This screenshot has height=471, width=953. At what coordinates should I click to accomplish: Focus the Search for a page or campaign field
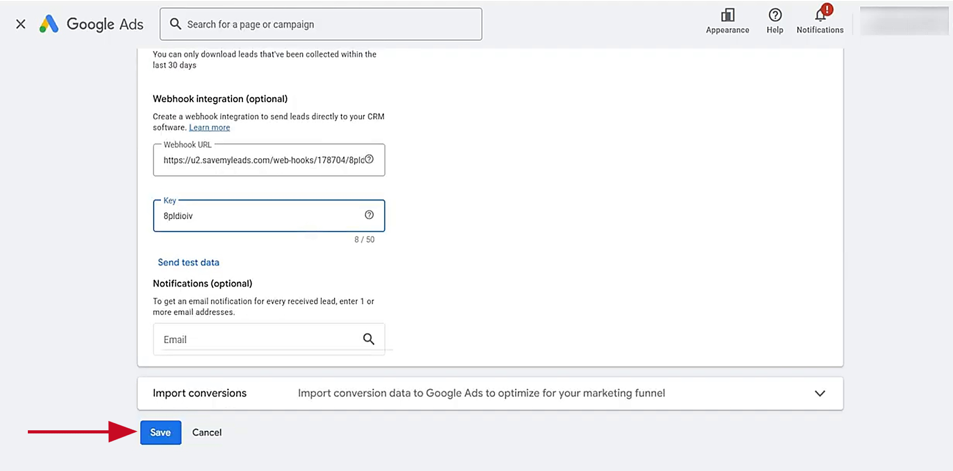[321, 24]
